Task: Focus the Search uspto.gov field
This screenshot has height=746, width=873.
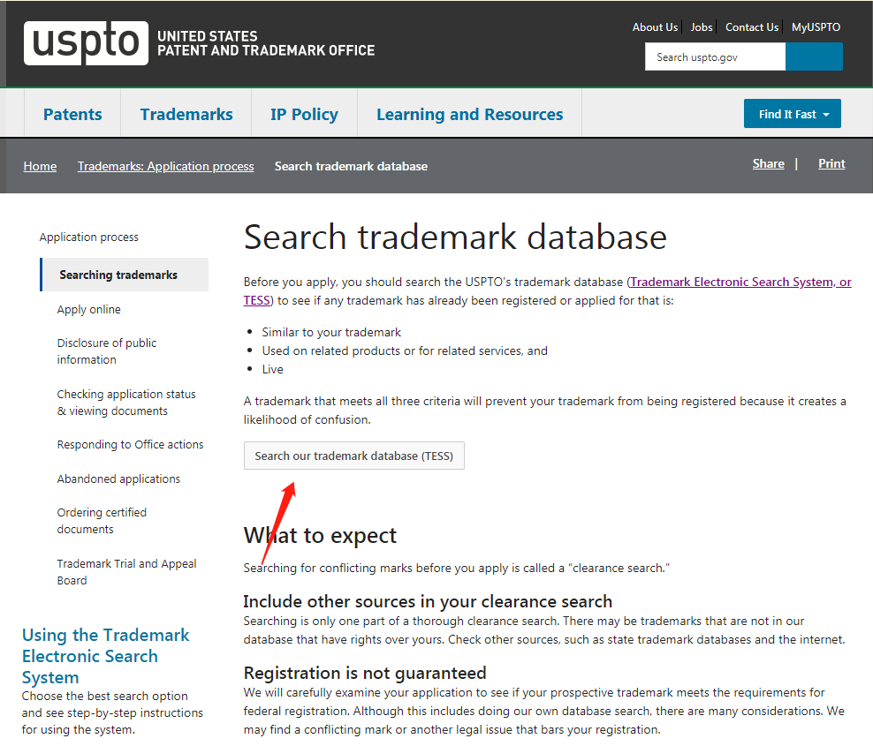Action: [715, 57]
